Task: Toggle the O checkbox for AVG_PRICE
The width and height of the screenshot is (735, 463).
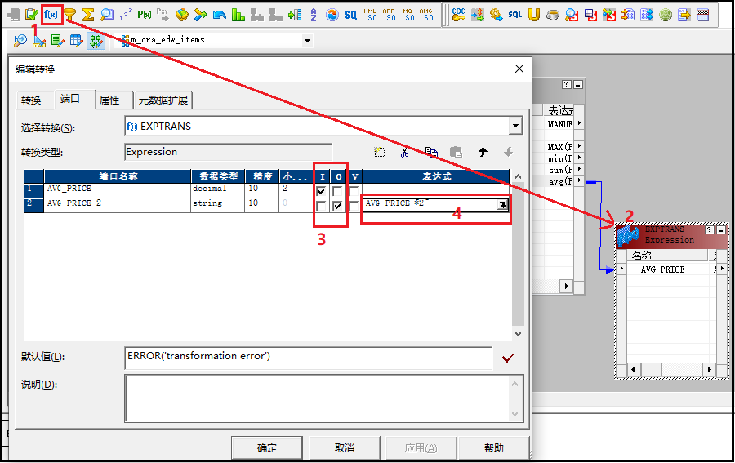Action: [x=337, y=191]
